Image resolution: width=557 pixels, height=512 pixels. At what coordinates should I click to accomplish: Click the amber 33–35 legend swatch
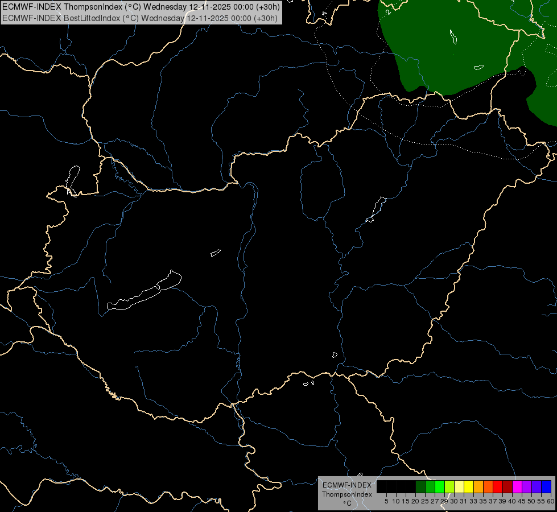point(478,486)
